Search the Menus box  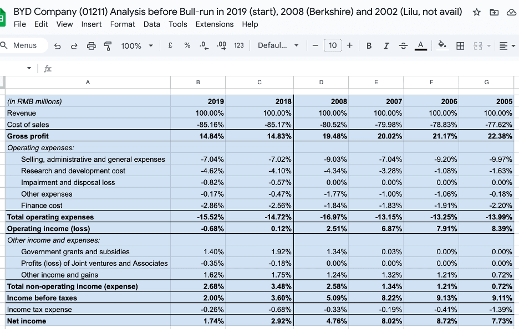coord(23,45)
